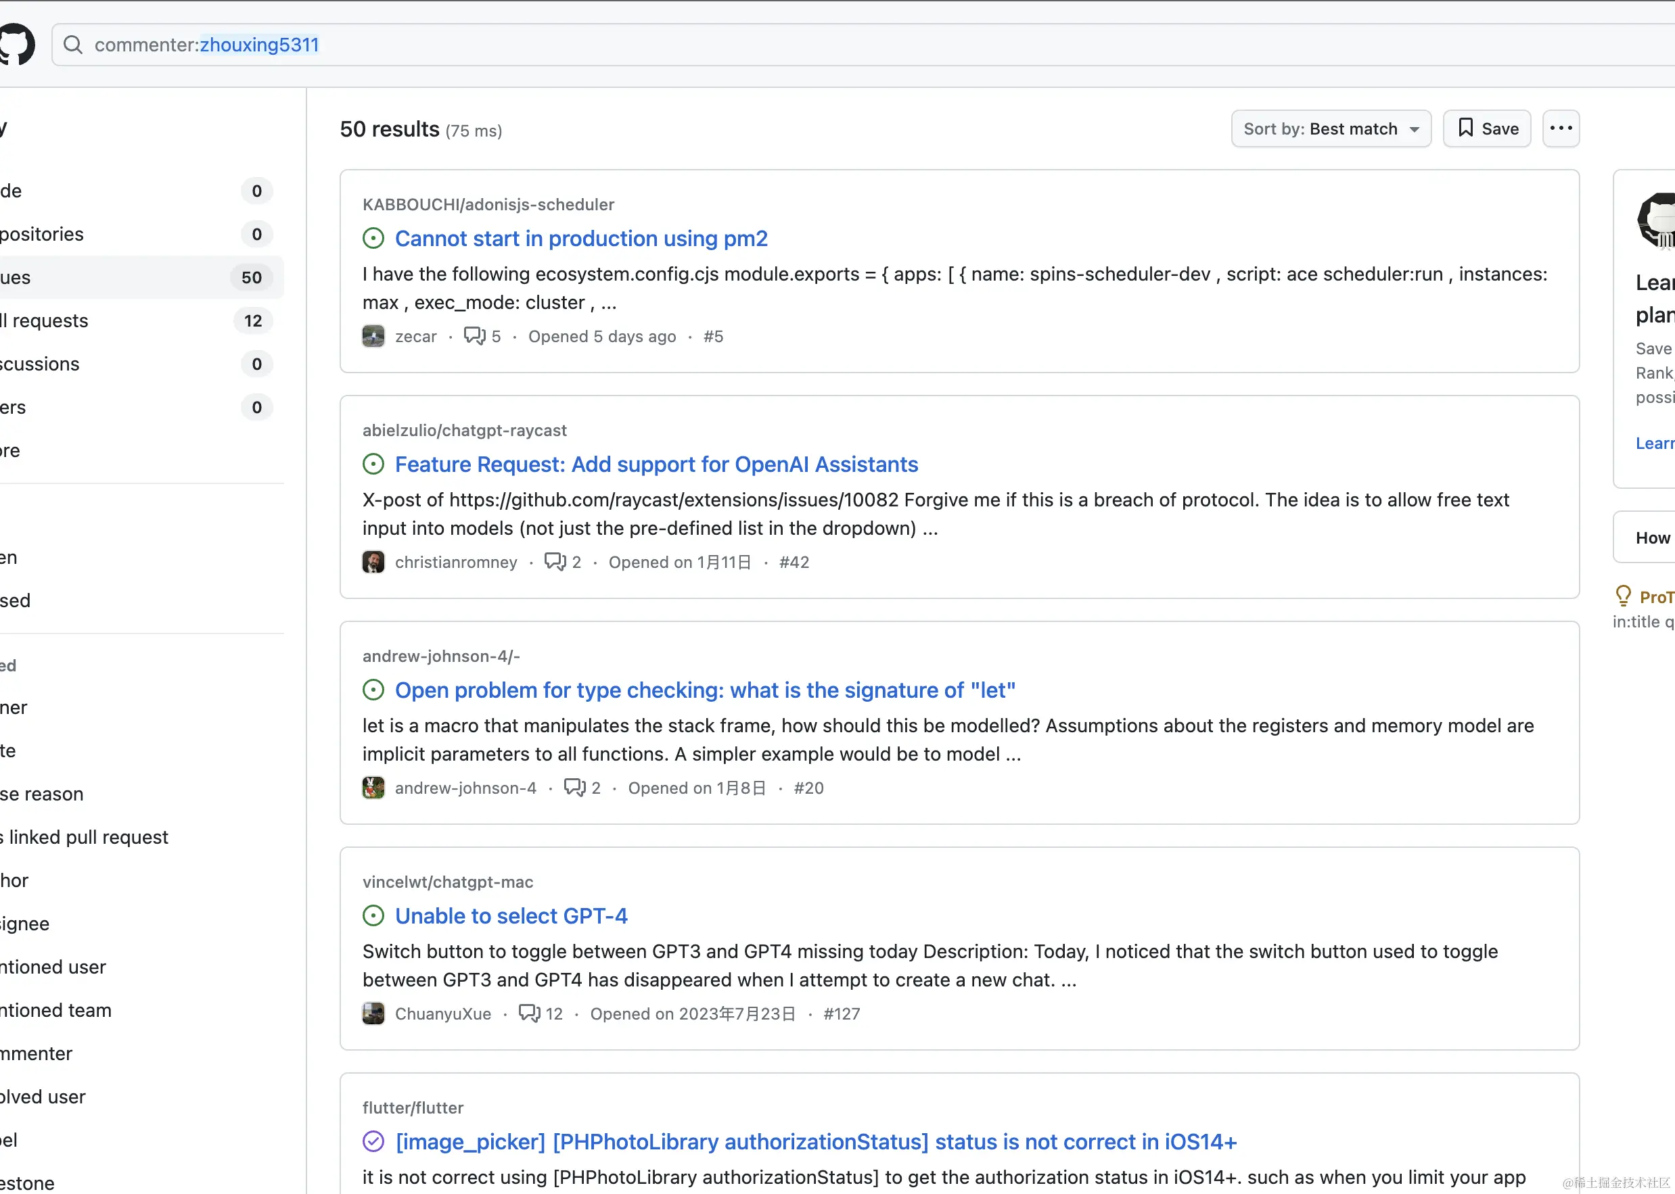Click open-issue icon beside GPT-4 issue
Image resolution: width=1675 pixels, height=1194 pixels.
[x=373, y=915]
